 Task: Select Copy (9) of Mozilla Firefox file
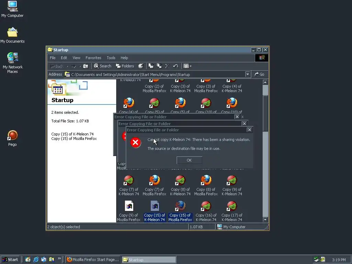[129, 211]
